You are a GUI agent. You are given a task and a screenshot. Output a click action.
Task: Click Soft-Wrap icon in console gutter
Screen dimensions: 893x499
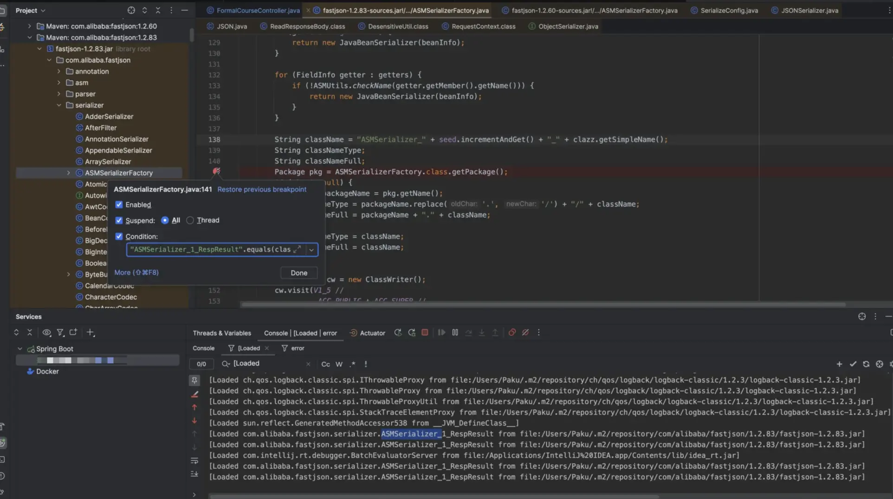[x=194, y=461]
